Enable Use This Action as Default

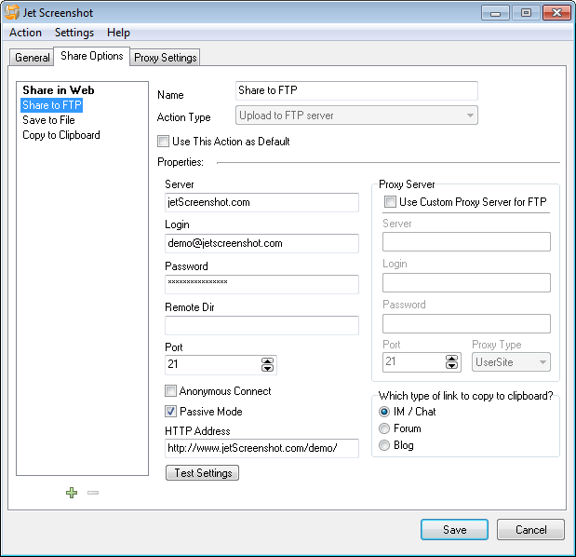pos(165,142)
